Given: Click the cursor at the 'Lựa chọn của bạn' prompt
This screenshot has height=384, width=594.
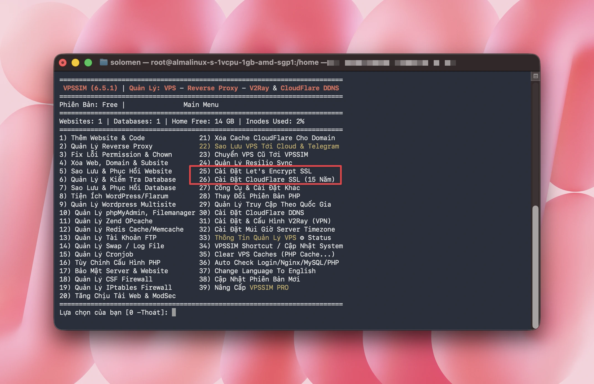Looking at the screenshot, I should [174, 313].
